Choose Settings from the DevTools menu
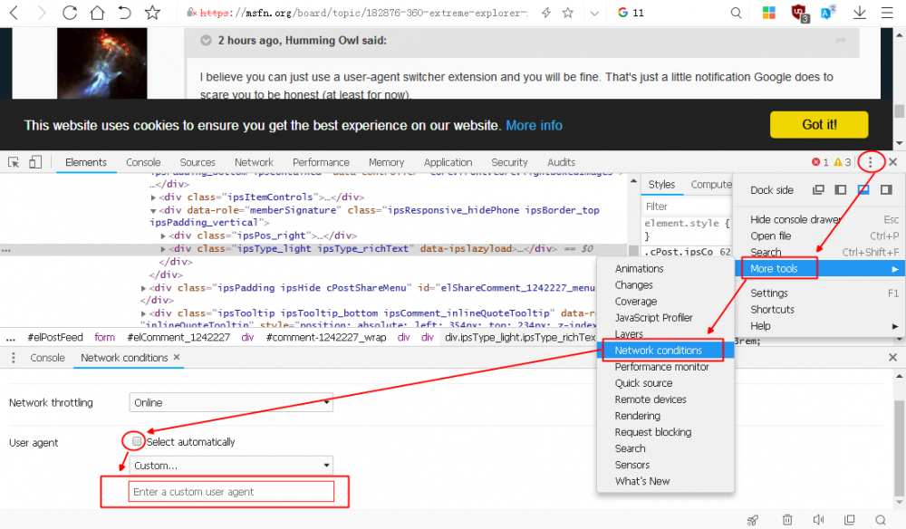This screenshot has width=906, height=529. [x=769, y=293]
